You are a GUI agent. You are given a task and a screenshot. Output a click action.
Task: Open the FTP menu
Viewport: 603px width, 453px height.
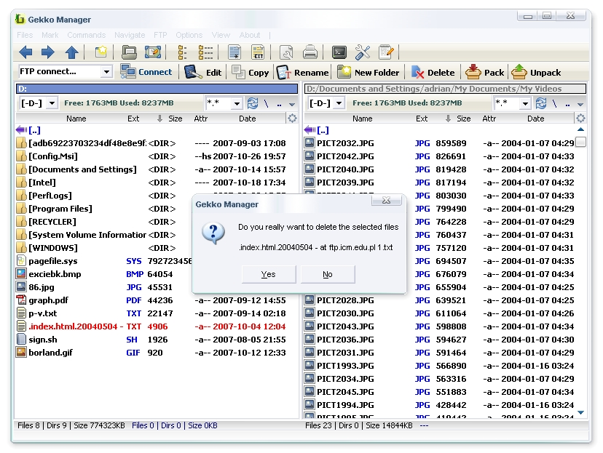point(160,35)
